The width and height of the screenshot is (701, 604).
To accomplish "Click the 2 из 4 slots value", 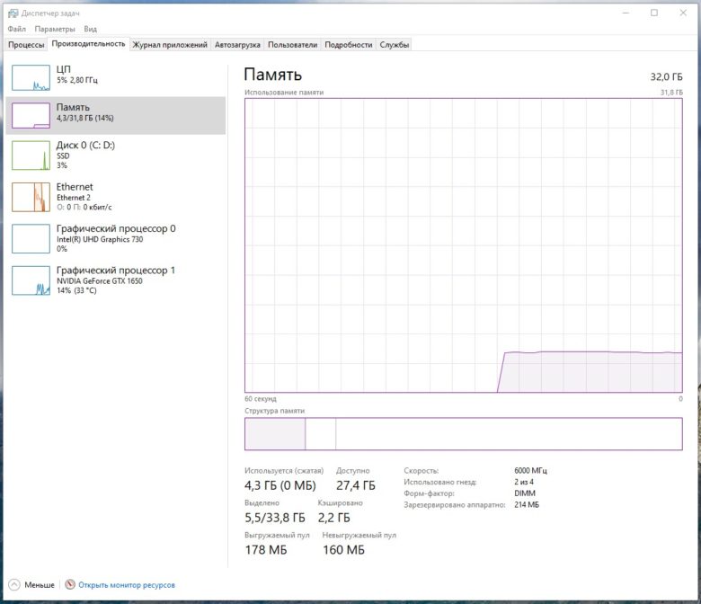I will click(x=524, y=482).
